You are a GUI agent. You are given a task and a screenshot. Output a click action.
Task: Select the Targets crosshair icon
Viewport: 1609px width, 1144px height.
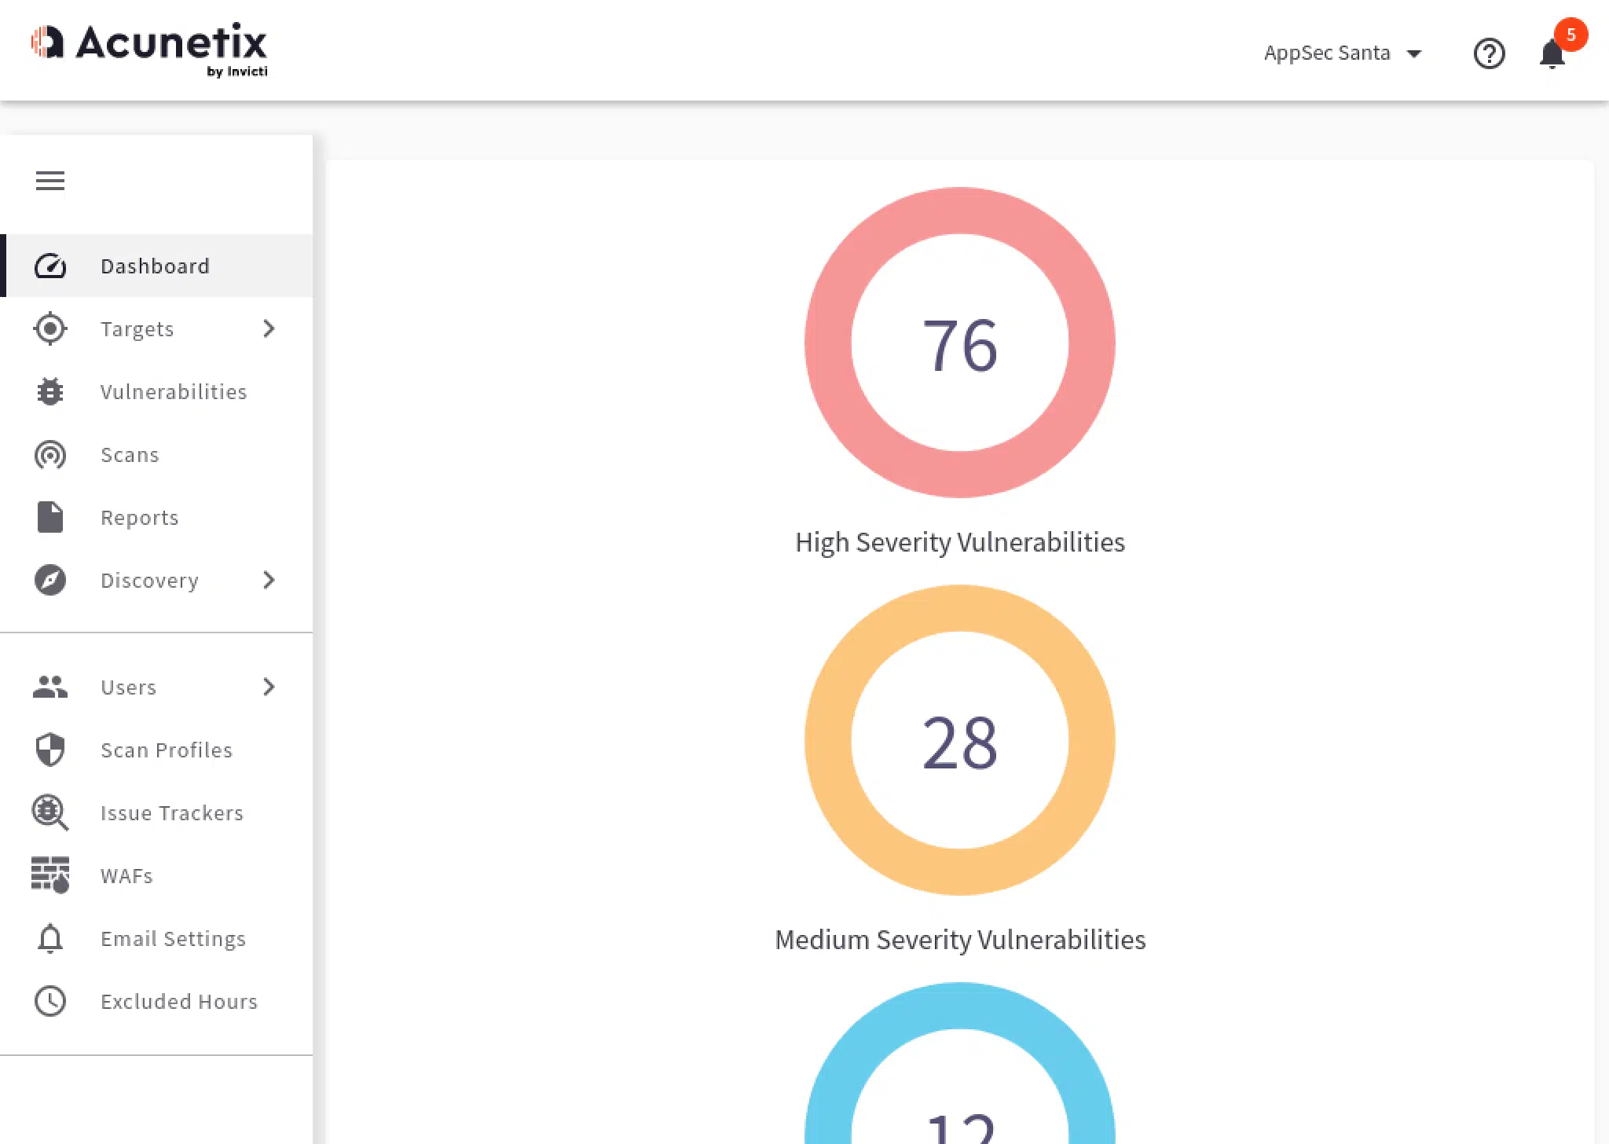[x=50, y=328]
